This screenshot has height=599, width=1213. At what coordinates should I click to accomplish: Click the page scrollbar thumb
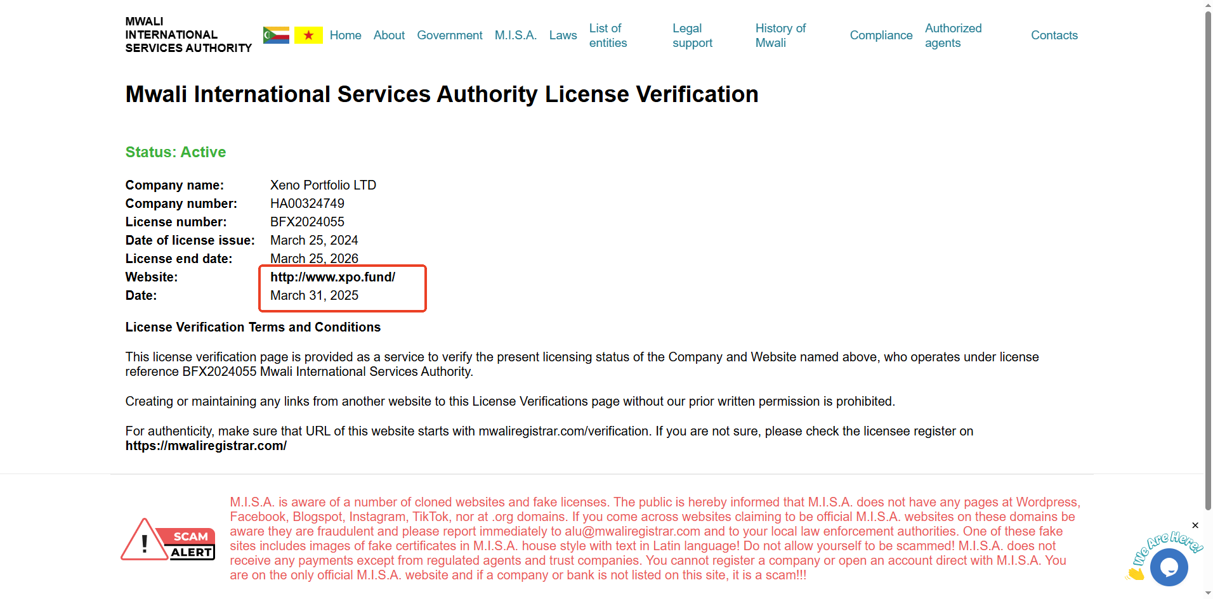point(1208,260)
